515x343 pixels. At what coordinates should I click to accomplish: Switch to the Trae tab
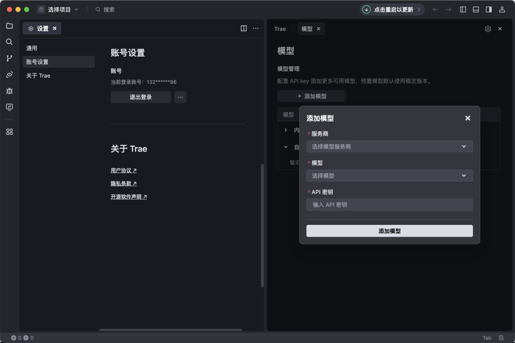coord(280,29)
